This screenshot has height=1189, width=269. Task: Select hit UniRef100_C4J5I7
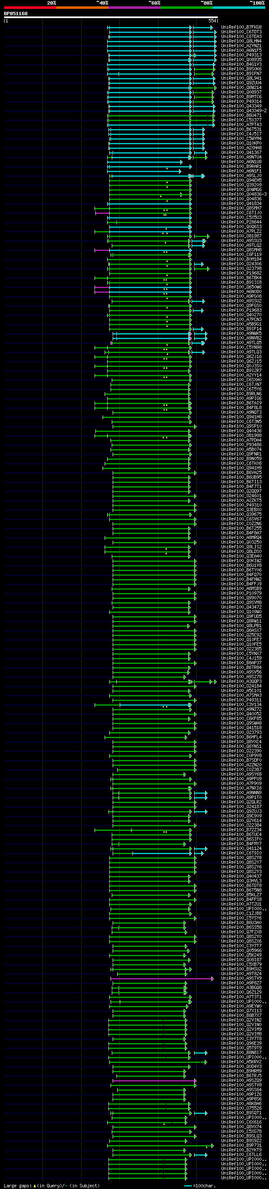(241, 134)
